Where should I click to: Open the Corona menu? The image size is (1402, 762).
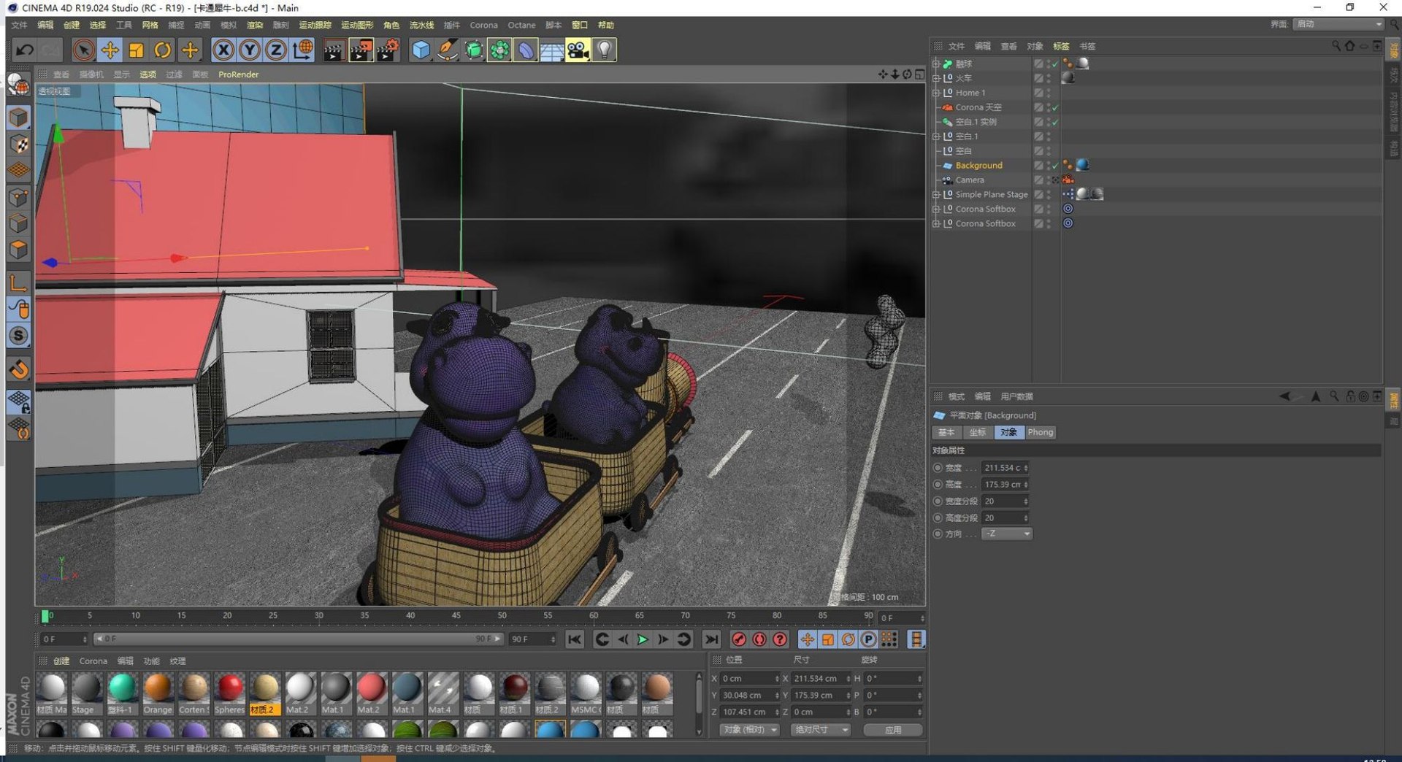coord(483,25)
